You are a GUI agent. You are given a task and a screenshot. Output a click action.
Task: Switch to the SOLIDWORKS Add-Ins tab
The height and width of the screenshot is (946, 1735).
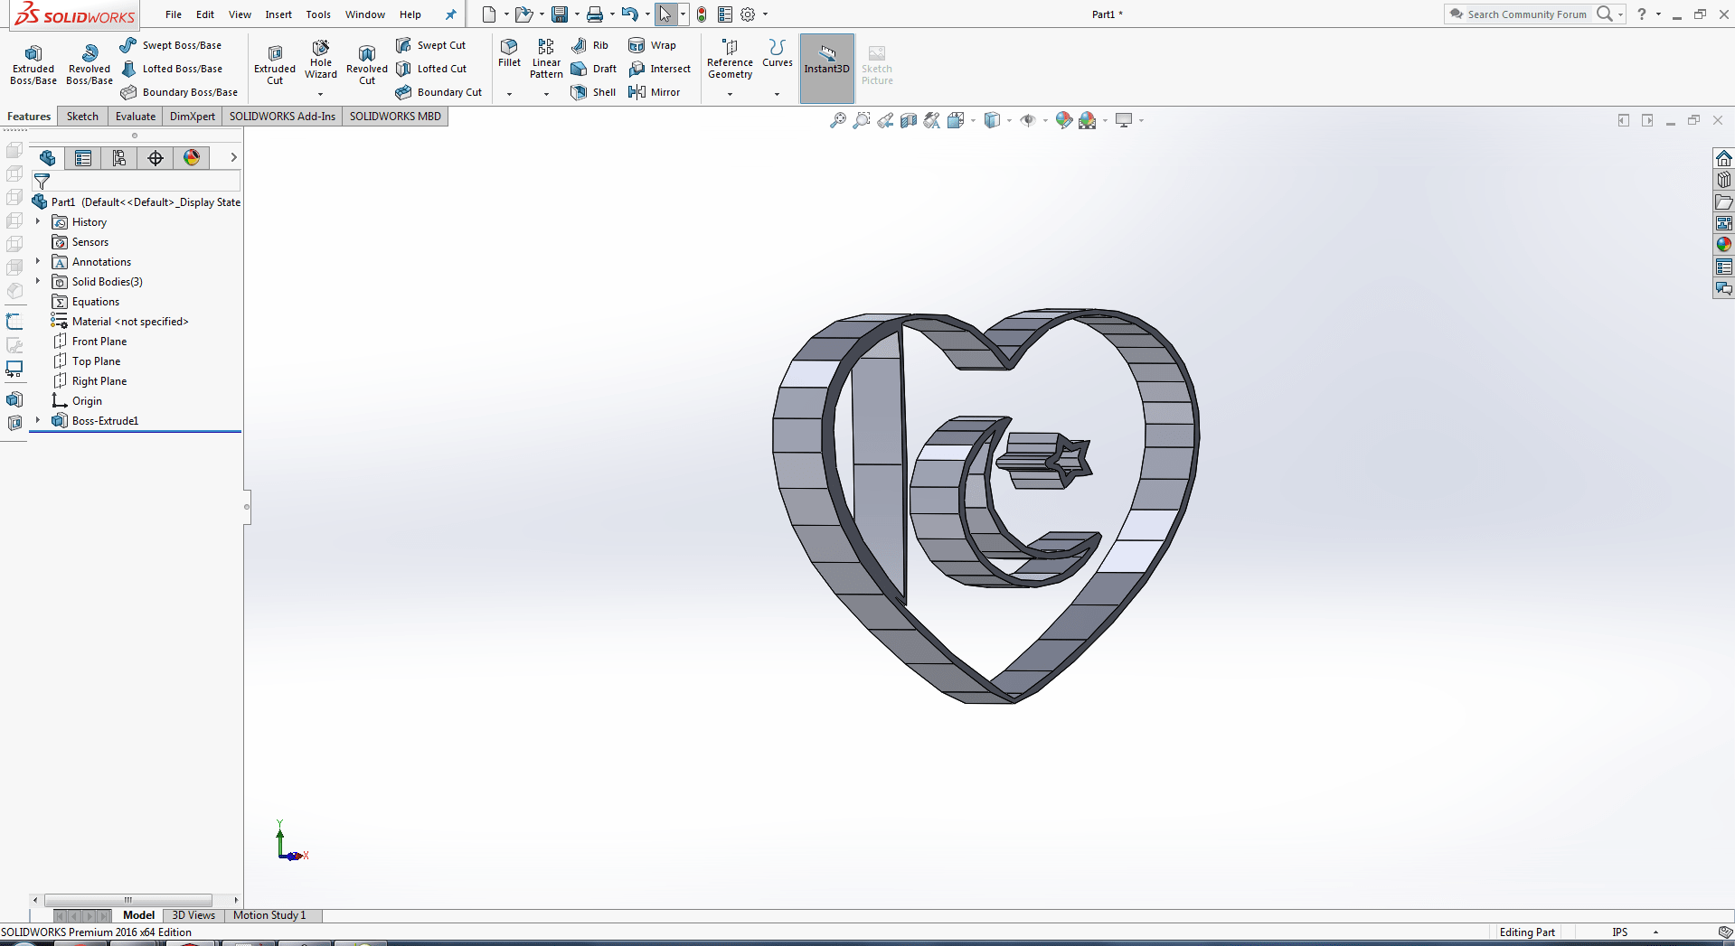(282, 117)
